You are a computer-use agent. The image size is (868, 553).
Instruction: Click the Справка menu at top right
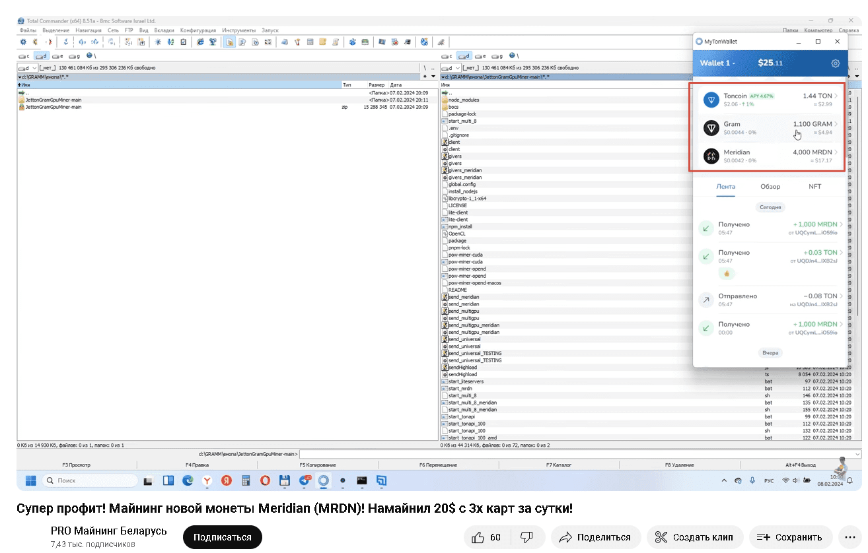tap(849, 30)
